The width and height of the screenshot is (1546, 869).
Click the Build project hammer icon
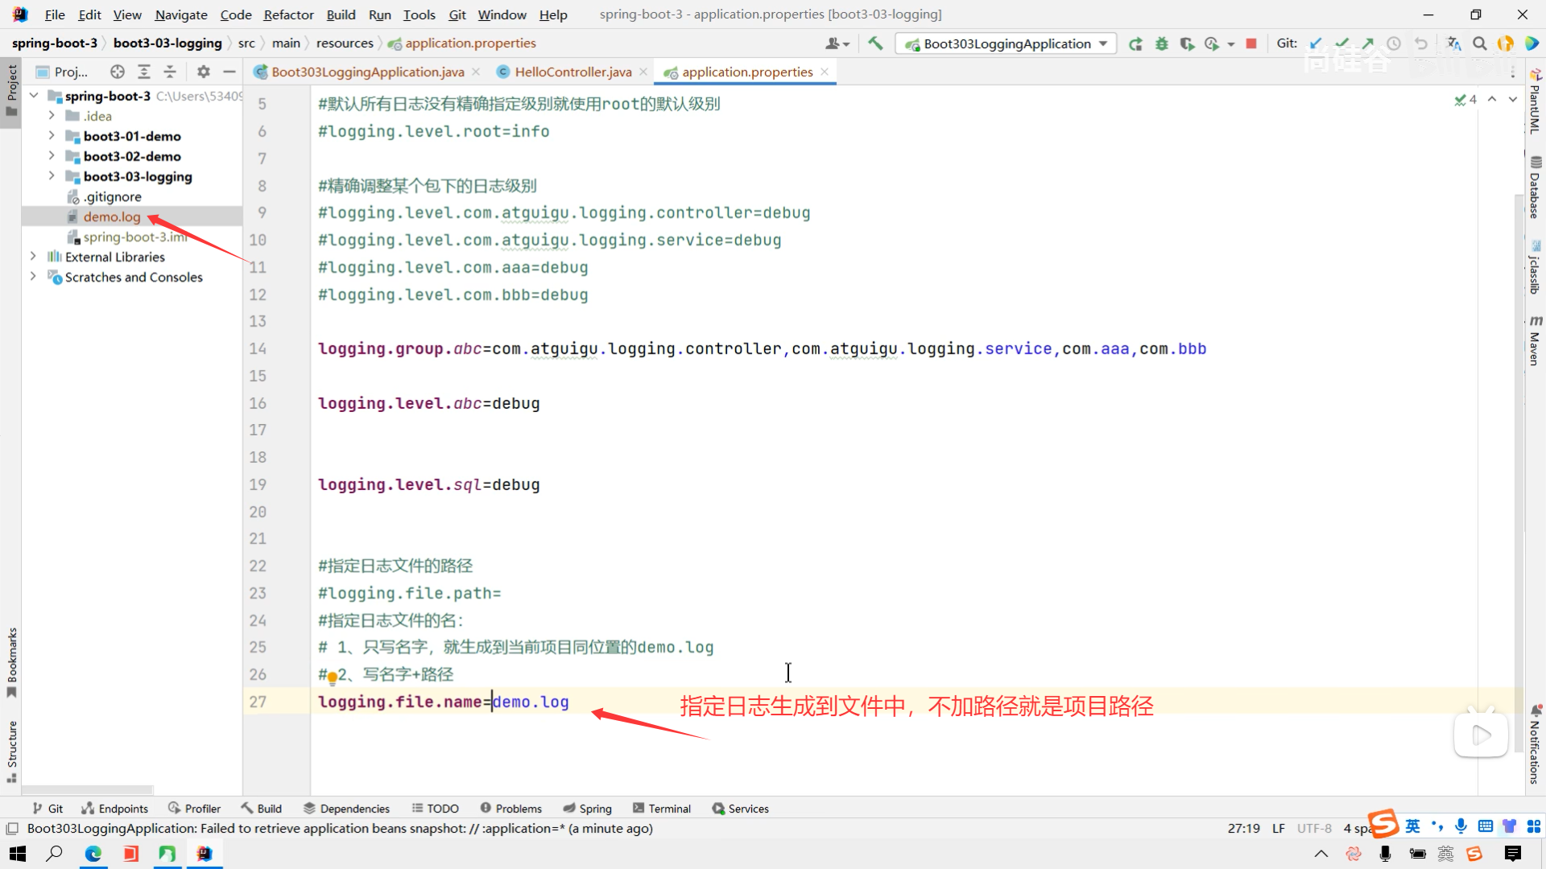point(875,43)
